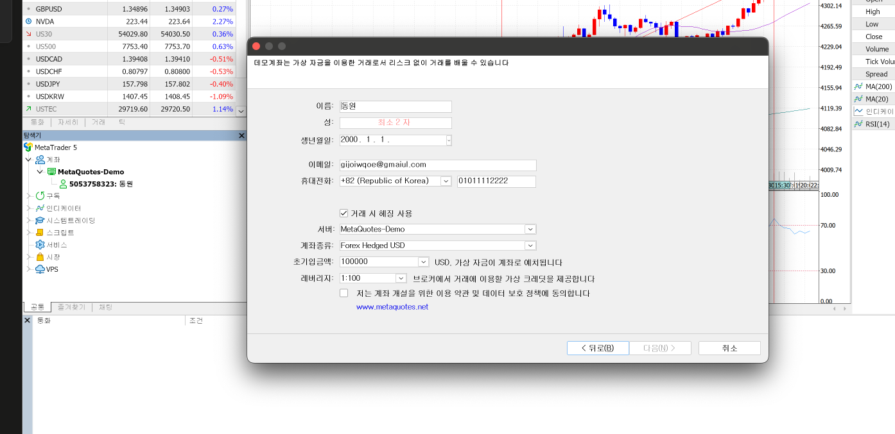Select the USDKRW symbol row
Viewport: 895px width, 434px height.
(129, 96)
